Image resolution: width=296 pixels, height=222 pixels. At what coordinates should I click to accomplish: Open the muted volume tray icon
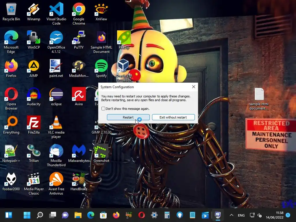pos(260,215)
